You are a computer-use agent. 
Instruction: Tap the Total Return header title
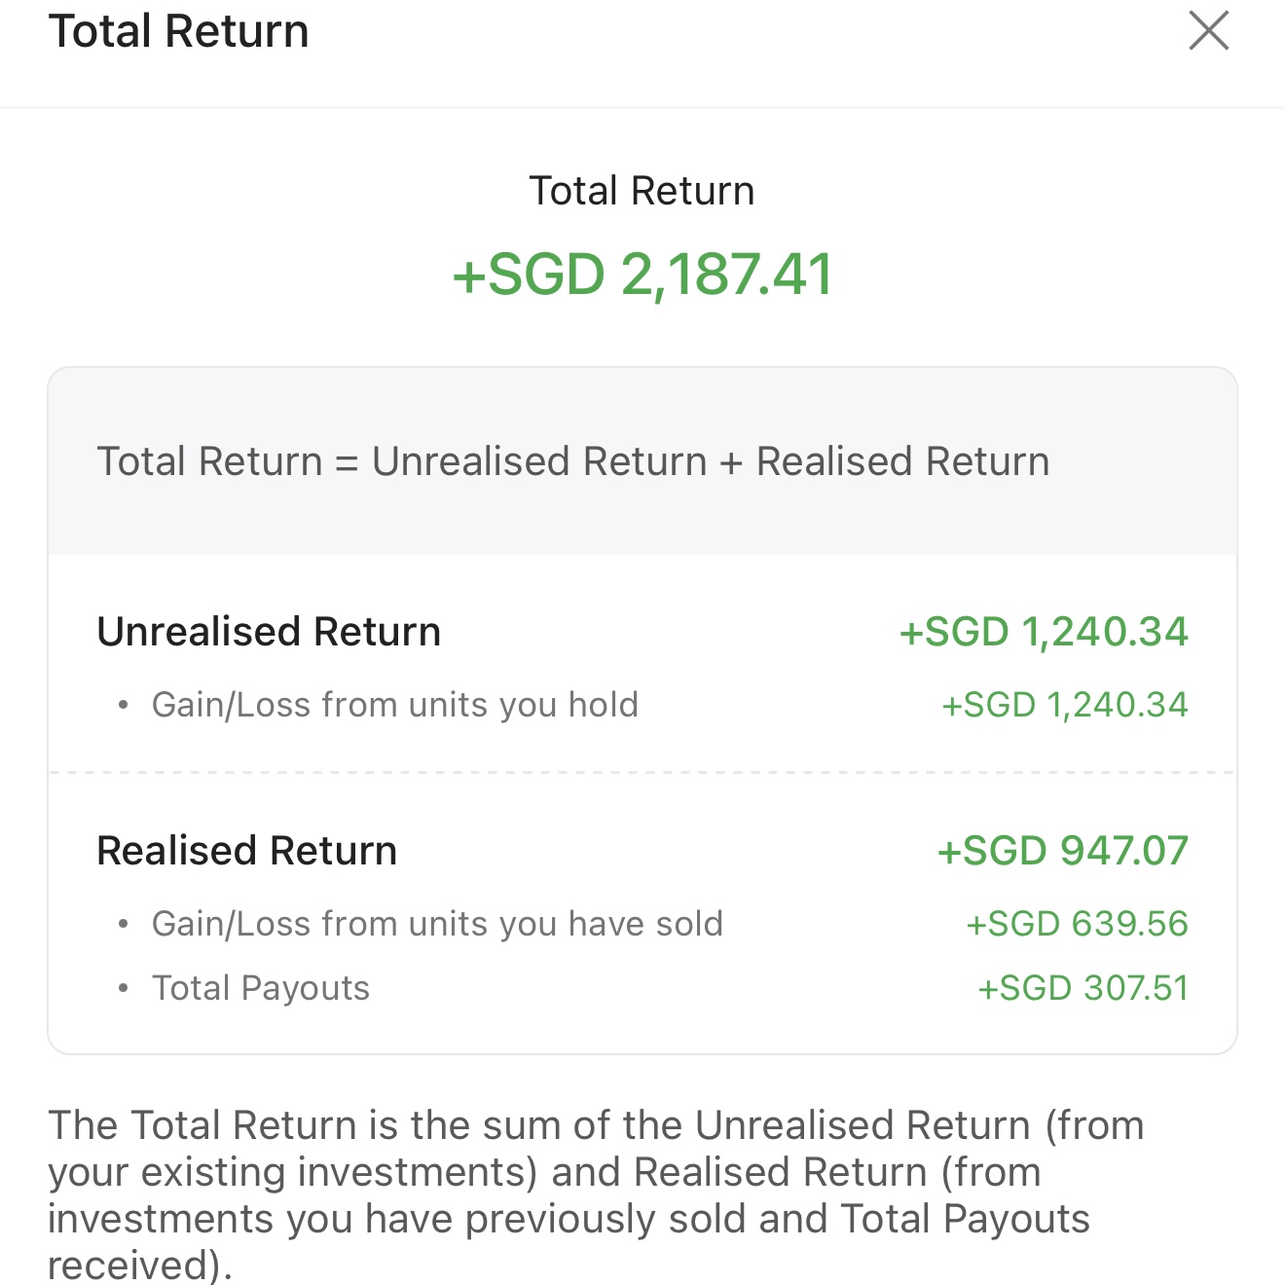[179, 31]
